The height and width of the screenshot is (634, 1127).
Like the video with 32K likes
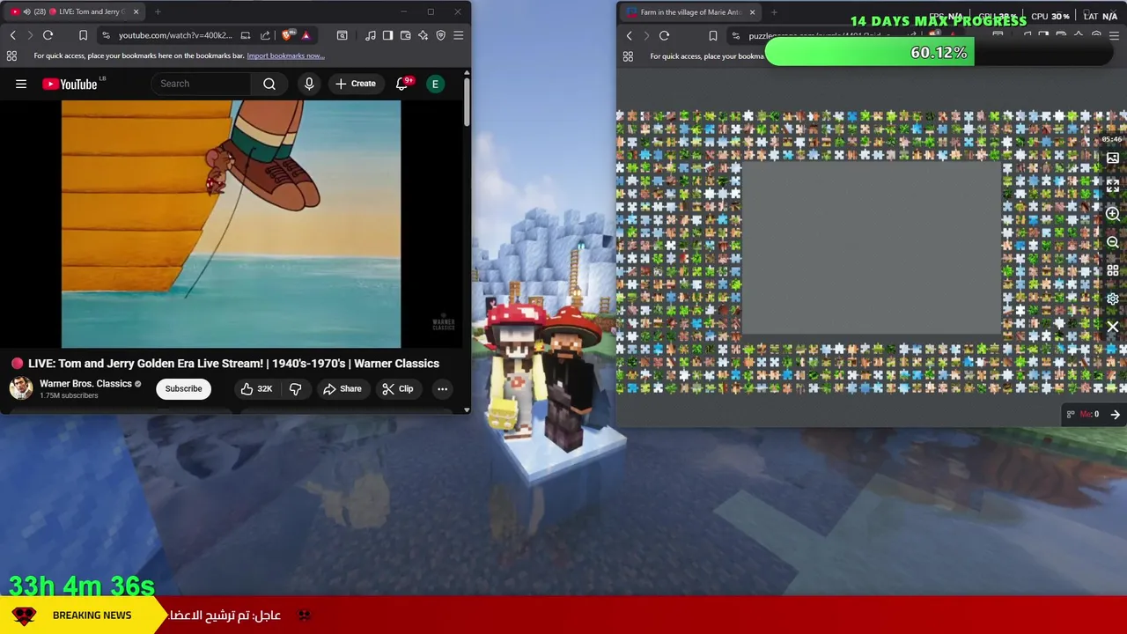256,388
